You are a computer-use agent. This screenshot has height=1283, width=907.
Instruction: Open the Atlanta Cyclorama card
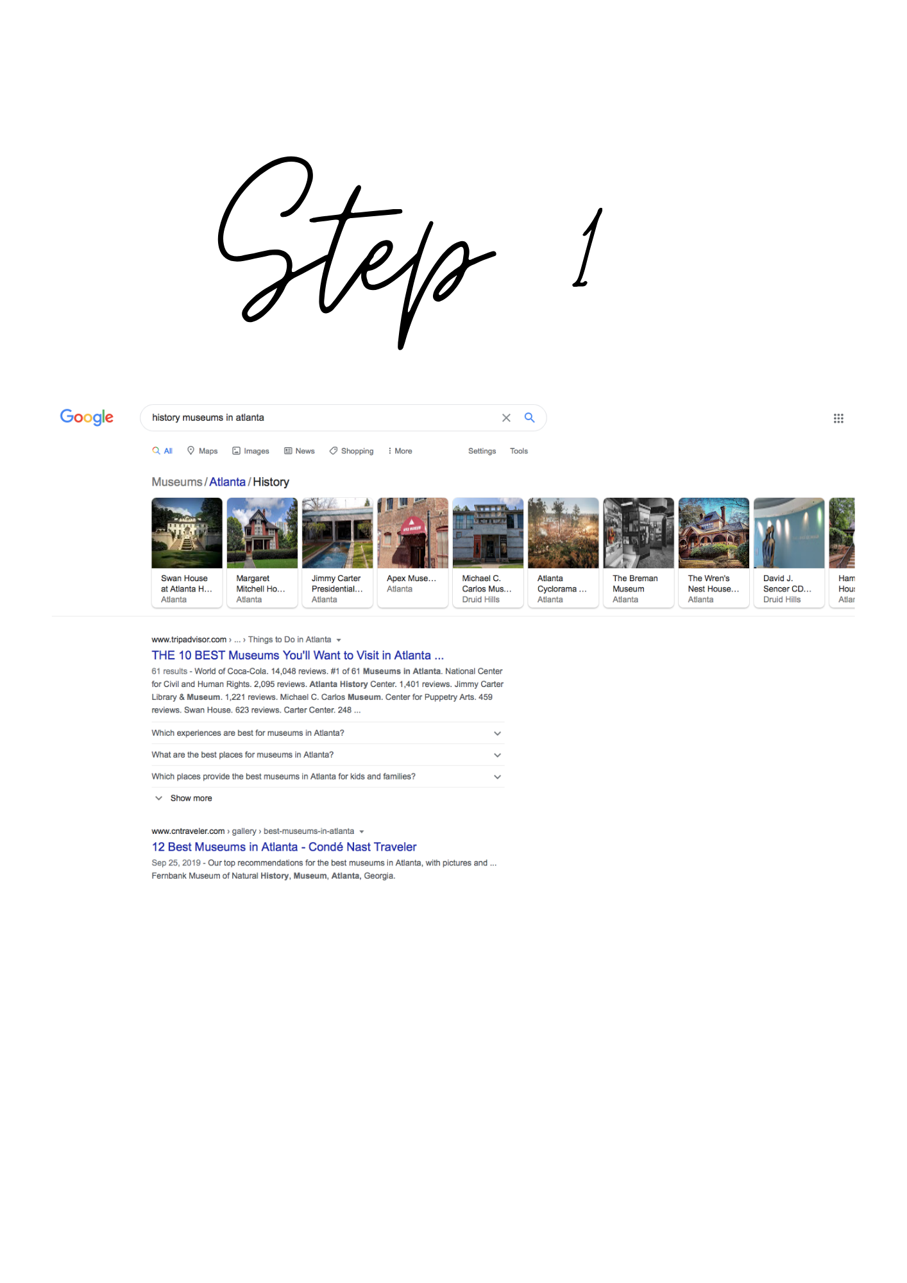(x=563, y=552)
